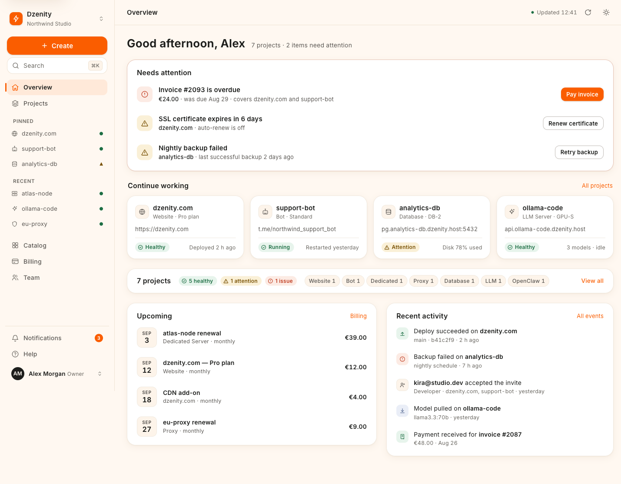Image resolution: width=621 pixels, height=484 pixels.
Task: Click Pay invoice button
Action: point(582,94)
